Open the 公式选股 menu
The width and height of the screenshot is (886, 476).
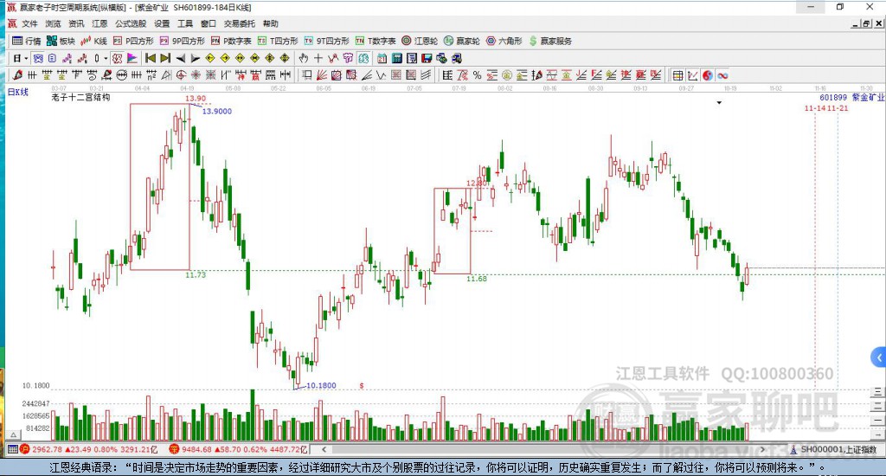(x=131, y=23)
